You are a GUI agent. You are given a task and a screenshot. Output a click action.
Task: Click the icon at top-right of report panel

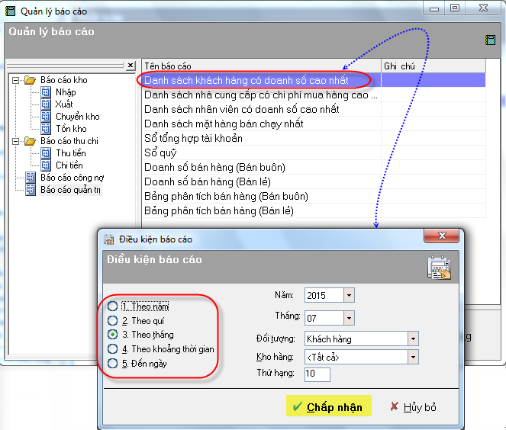tap(491, 40)
